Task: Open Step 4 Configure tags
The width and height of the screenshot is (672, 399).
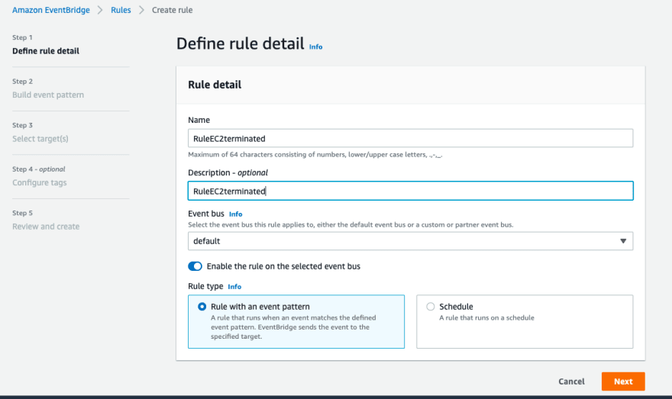Action: pos(40,182)
